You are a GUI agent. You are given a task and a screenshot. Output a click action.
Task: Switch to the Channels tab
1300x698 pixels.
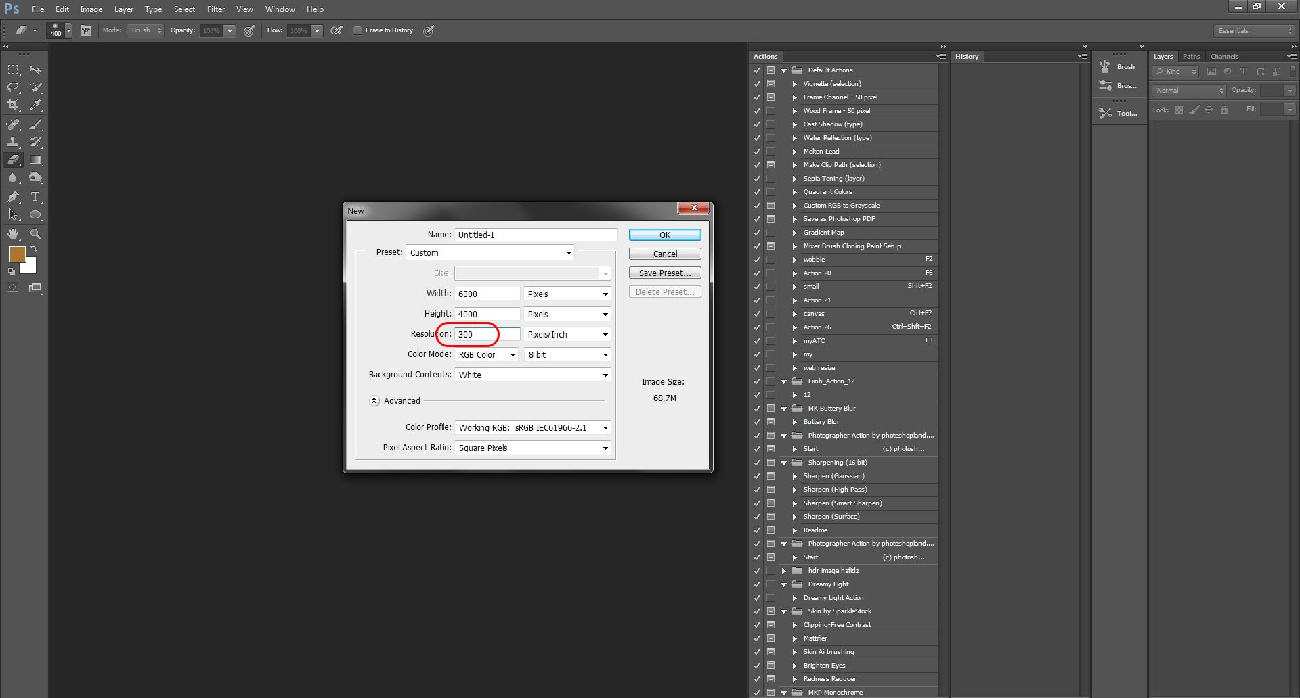tap(1224, 57)
